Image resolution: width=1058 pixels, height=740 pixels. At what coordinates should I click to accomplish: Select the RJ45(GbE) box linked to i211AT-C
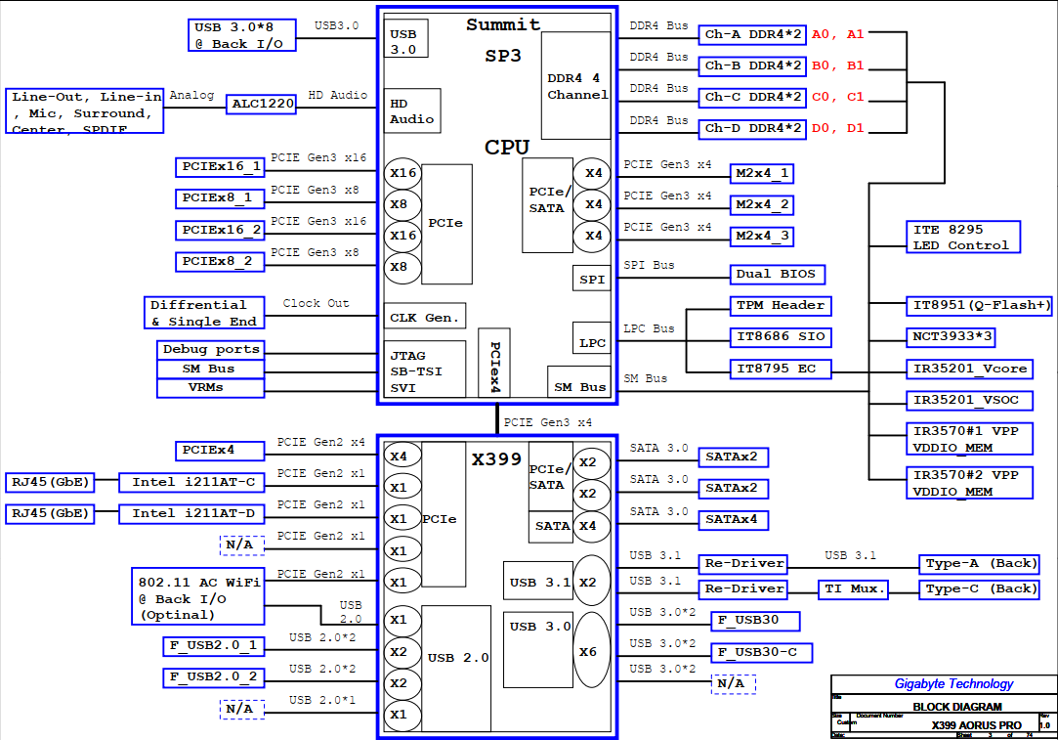50,482
